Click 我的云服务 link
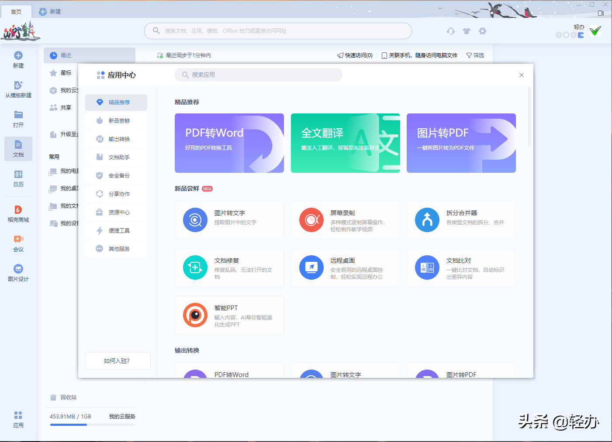This screenshot has height=442, width=612. click(122, 417)
